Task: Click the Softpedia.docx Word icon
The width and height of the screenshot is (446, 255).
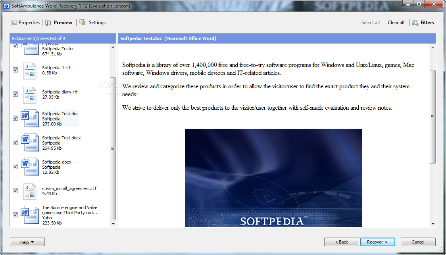Action: pyautogui.click(x=30, y=166)
